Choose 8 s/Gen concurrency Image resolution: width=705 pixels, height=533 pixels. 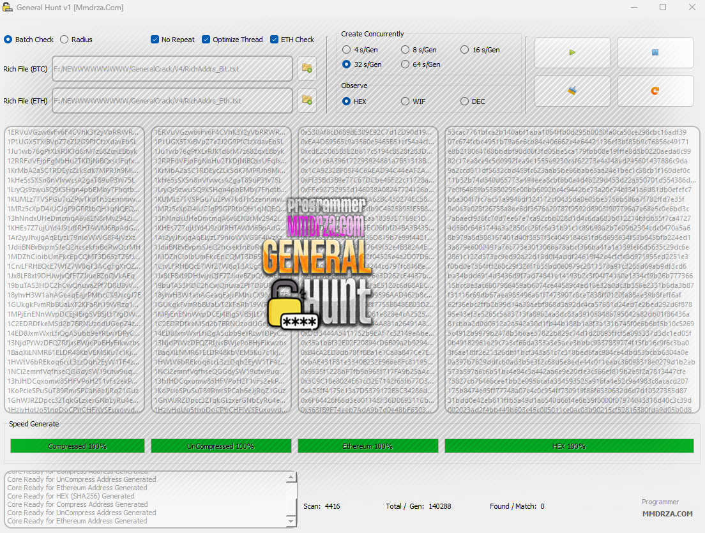coord(419,50)
